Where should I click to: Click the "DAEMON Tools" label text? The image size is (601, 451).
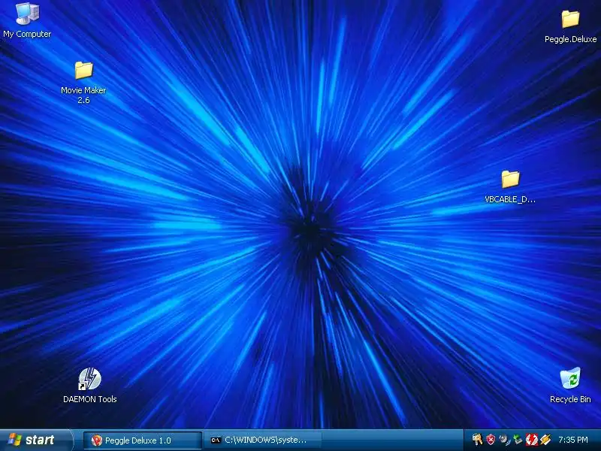pos(89,399)
